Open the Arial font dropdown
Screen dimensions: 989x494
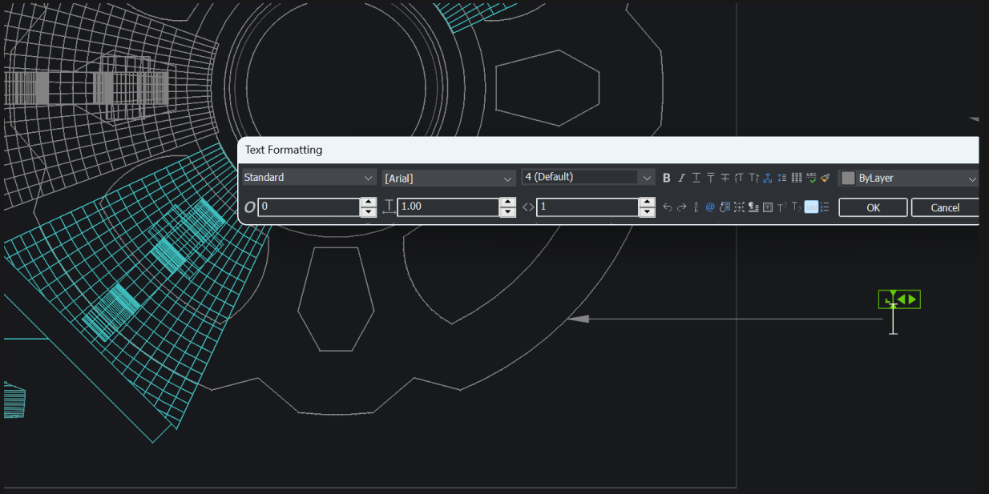click(x=448, y=177)
